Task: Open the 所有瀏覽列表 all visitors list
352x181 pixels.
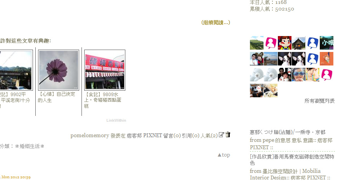Action: [x=319, y=101]
